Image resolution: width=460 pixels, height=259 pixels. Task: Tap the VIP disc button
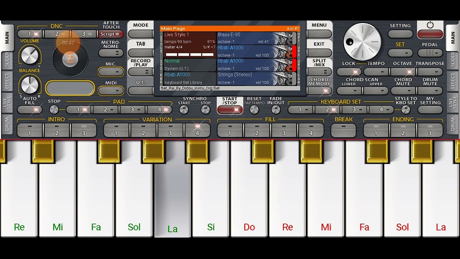click(70, 59)
